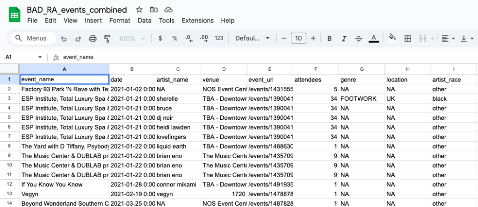Increase decimal places
This screenshot has width=478, height=207.
204,38
